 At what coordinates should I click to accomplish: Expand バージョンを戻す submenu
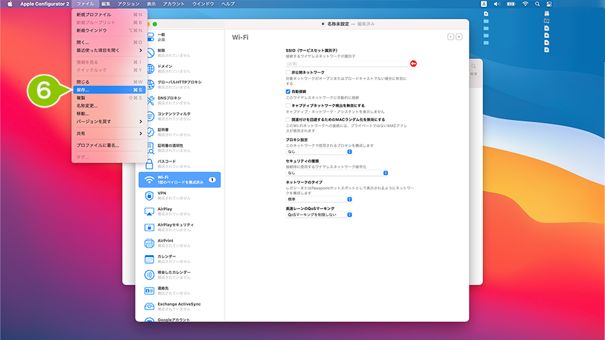(x=109, y=122)
